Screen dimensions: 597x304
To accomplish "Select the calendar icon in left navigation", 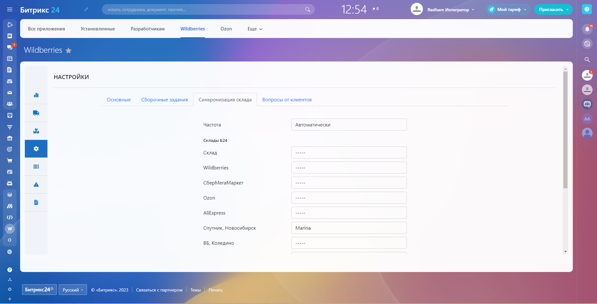I will (9, 58).
